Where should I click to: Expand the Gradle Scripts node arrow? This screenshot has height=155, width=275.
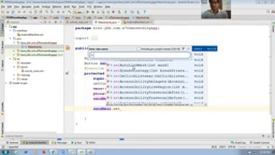tap(6, 83)
